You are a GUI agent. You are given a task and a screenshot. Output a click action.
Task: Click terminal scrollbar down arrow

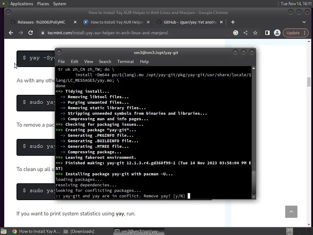[254, 197]
